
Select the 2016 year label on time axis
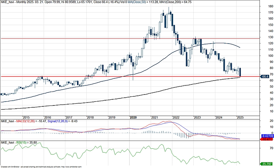click(47, 117)
